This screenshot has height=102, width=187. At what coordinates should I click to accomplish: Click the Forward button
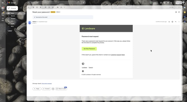(46, 89)
